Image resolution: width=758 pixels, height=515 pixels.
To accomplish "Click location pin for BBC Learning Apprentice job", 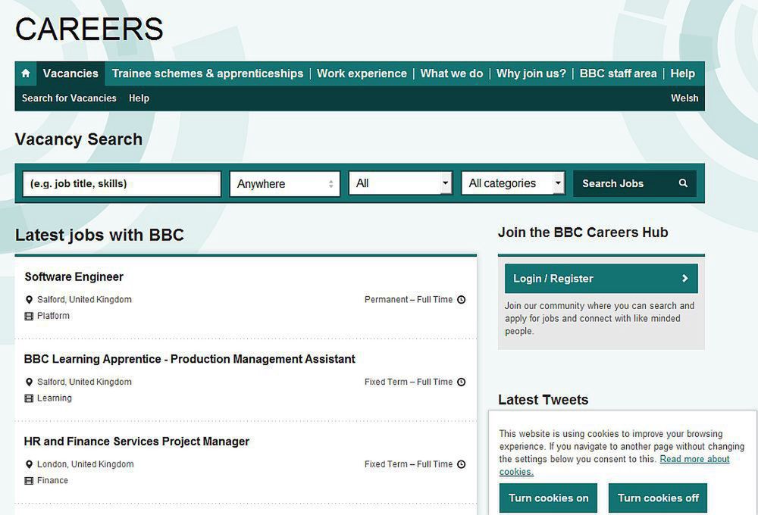I will 29,382.
